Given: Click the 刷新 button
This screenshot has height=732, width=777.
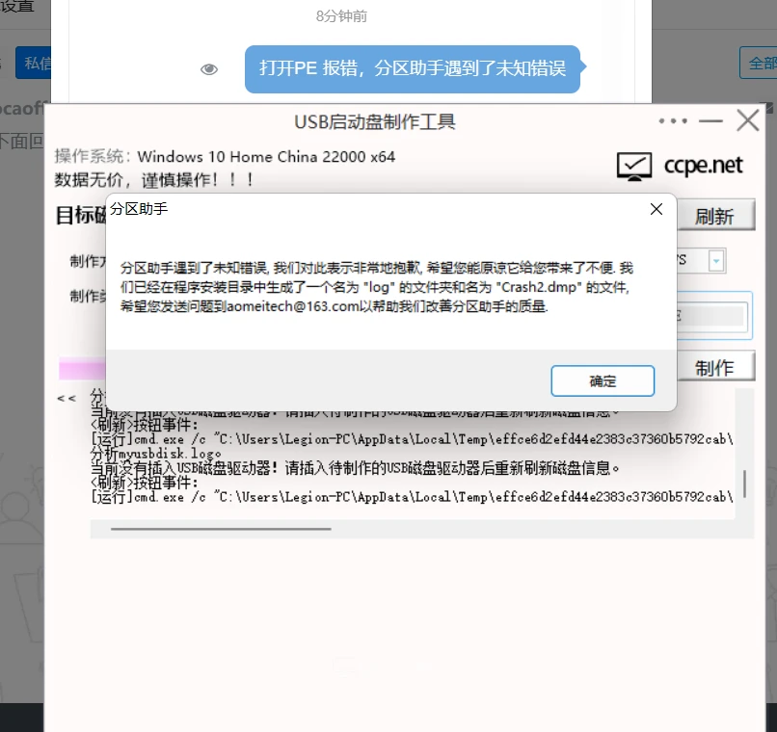Looking at the screenshot, I should (x=715, y=216).
